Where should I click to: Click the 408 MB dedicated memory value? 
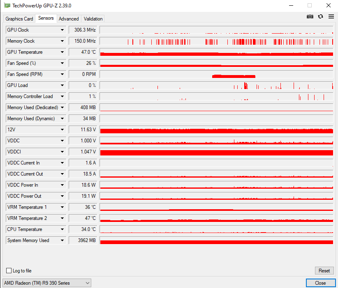pyautogui.click(x=83, y=107)
